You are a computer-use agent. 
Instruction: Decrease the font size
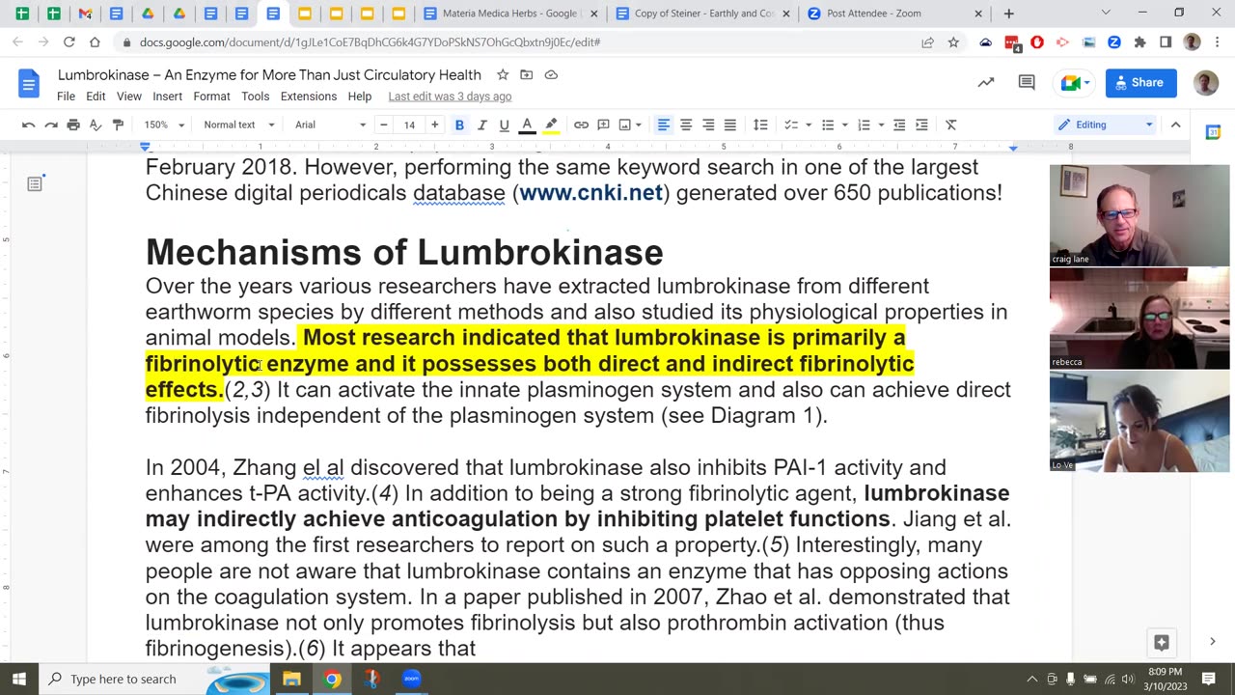[384, 125]
